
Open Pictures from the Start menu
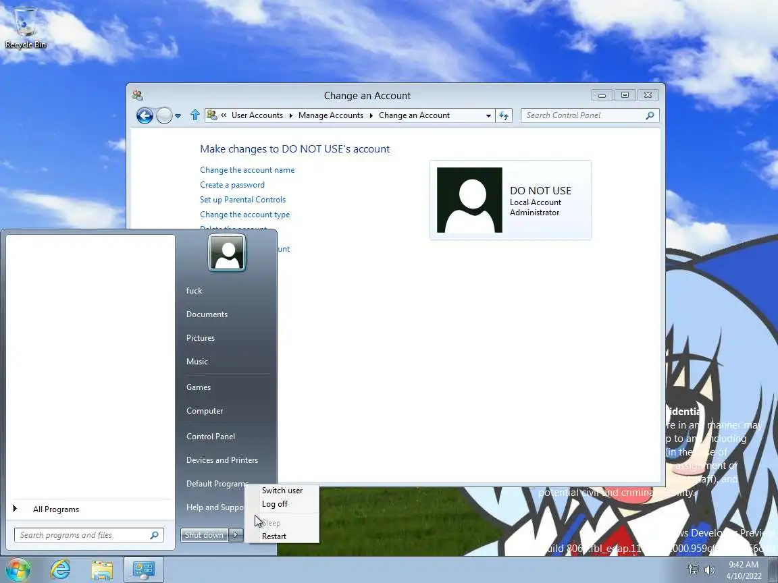[x=201, y=338]
